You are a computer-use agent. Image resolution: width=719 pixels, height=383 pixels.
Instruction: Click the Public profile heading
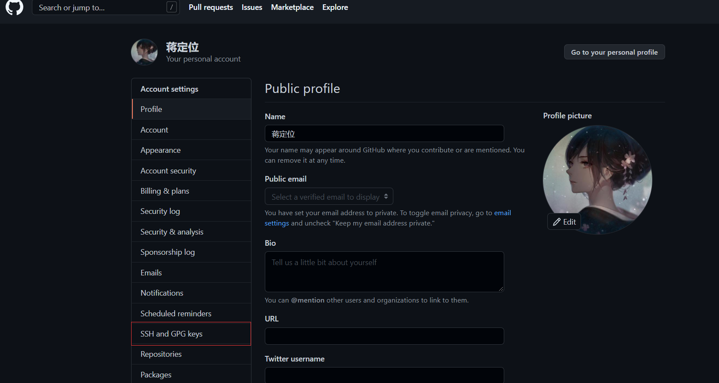(x=302, y=89)
